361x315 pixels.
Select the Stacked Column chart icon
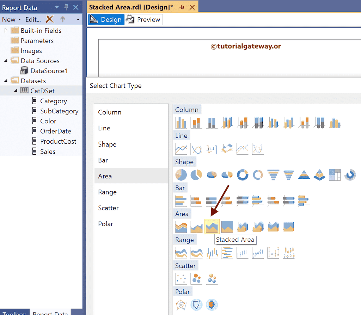pos(196,122)
